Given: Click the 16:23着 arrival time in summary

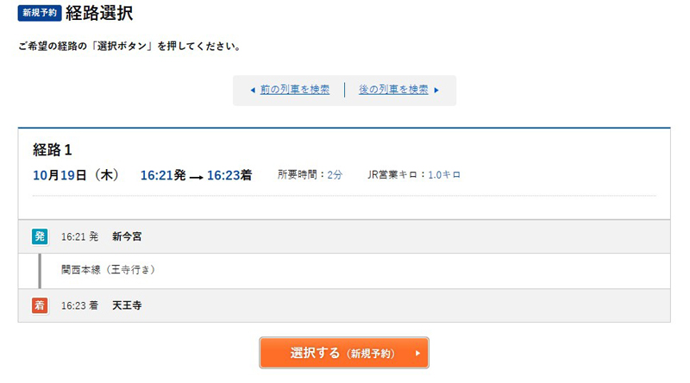Looking at the screenshot, I should pos(229,175).
